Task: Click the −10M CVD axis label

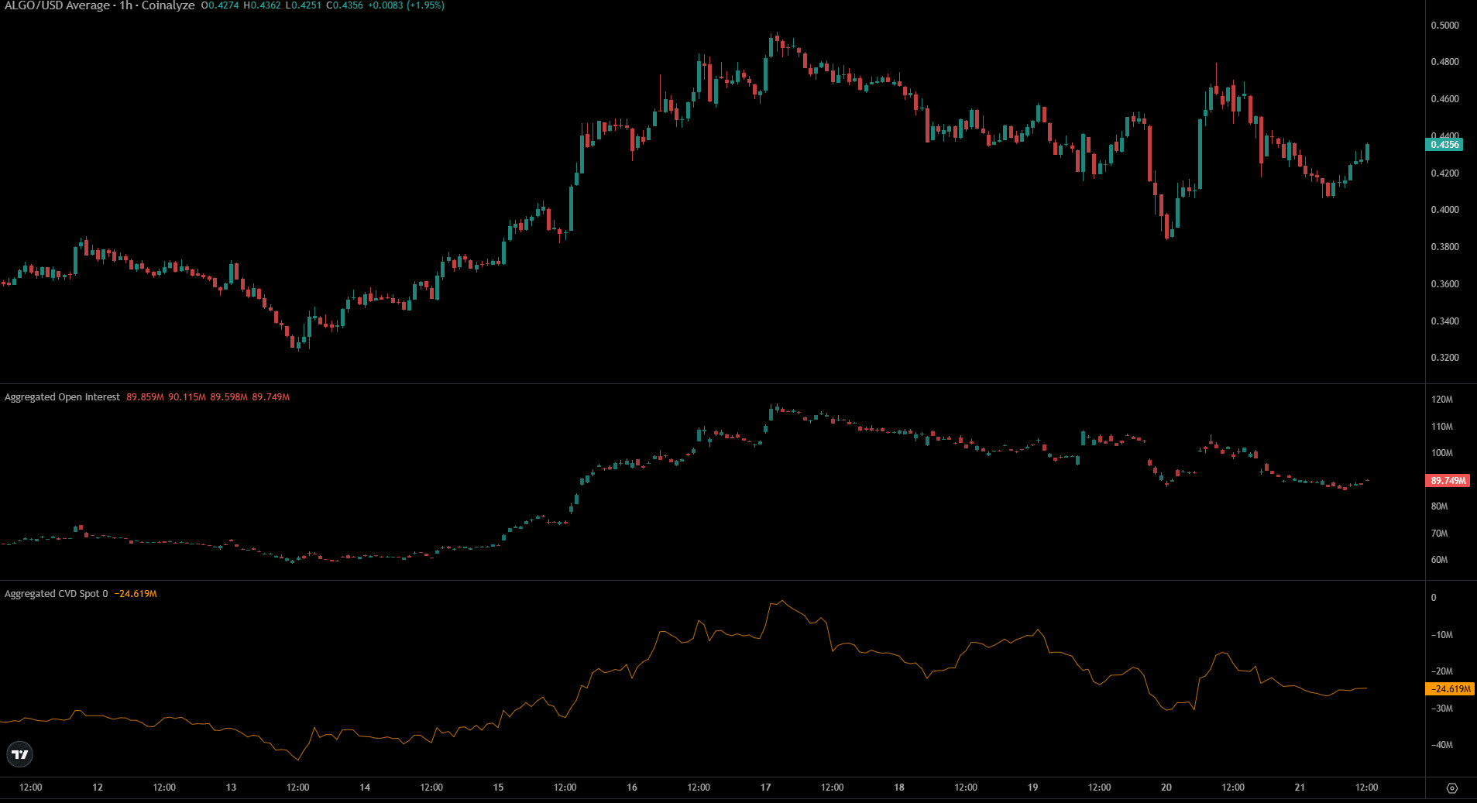Action: [1441, 635]
